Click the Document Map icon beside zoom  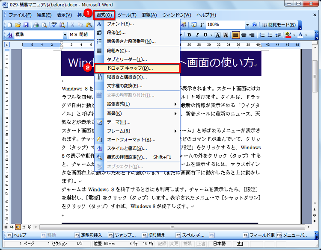(x=193, y=25)
